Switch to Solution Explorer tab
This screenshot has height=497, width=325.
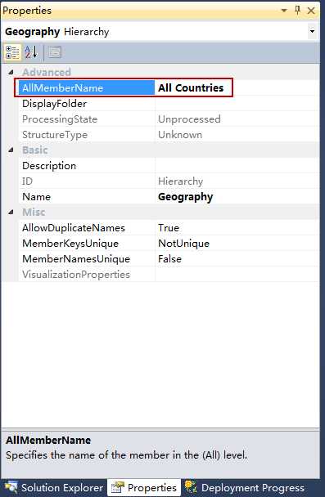tap(54, 487)
